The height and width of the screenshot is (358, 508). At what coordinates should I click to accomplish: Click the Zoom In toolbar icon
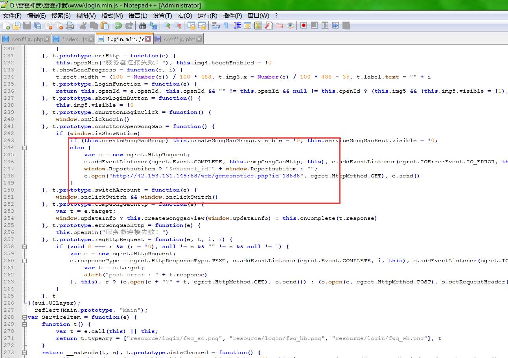coord(167,26)
